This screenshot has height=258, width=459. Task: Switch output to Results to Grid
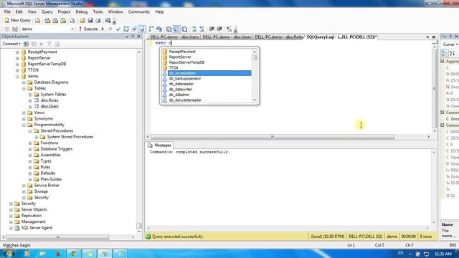point(176,29)
